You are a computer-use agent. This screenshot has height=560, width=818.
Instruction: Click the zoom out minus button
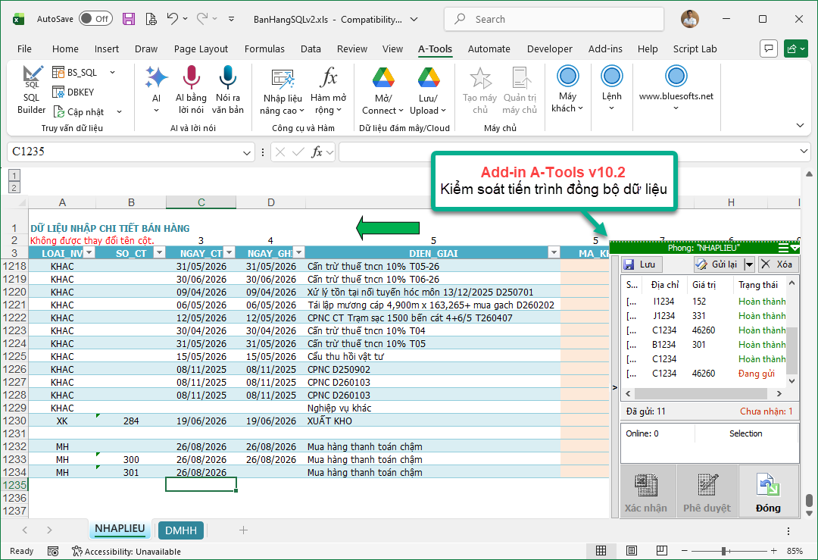point(685,551)
